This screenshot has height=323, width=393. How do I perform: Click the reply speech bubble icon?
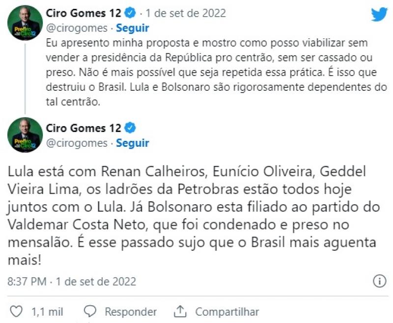[x=90, y=311]
